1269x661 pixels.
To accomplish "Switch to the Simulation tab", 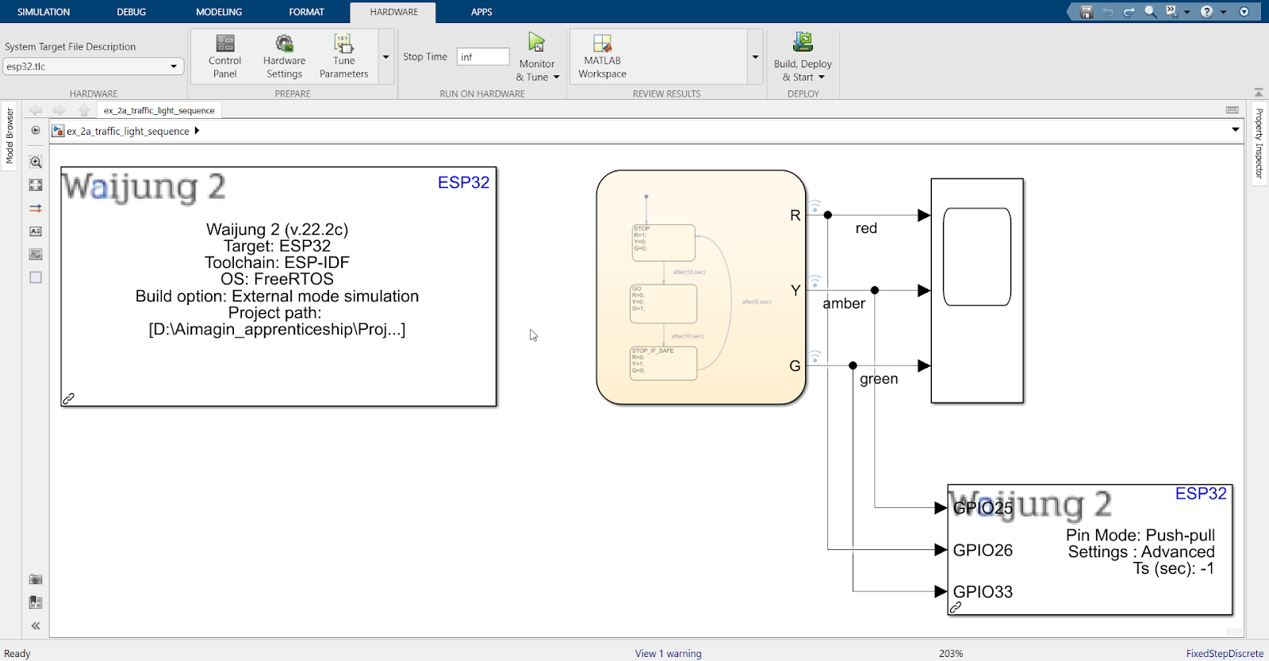I will click(x=44, y=12).
